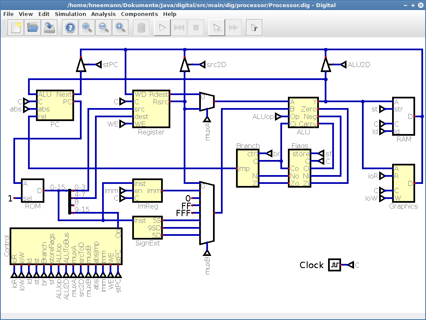
Task: Open the Analysis menu
Action: point(103,14)
